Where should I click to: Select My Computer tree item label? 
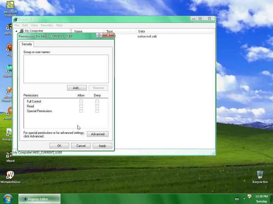[x=34, y=31]
